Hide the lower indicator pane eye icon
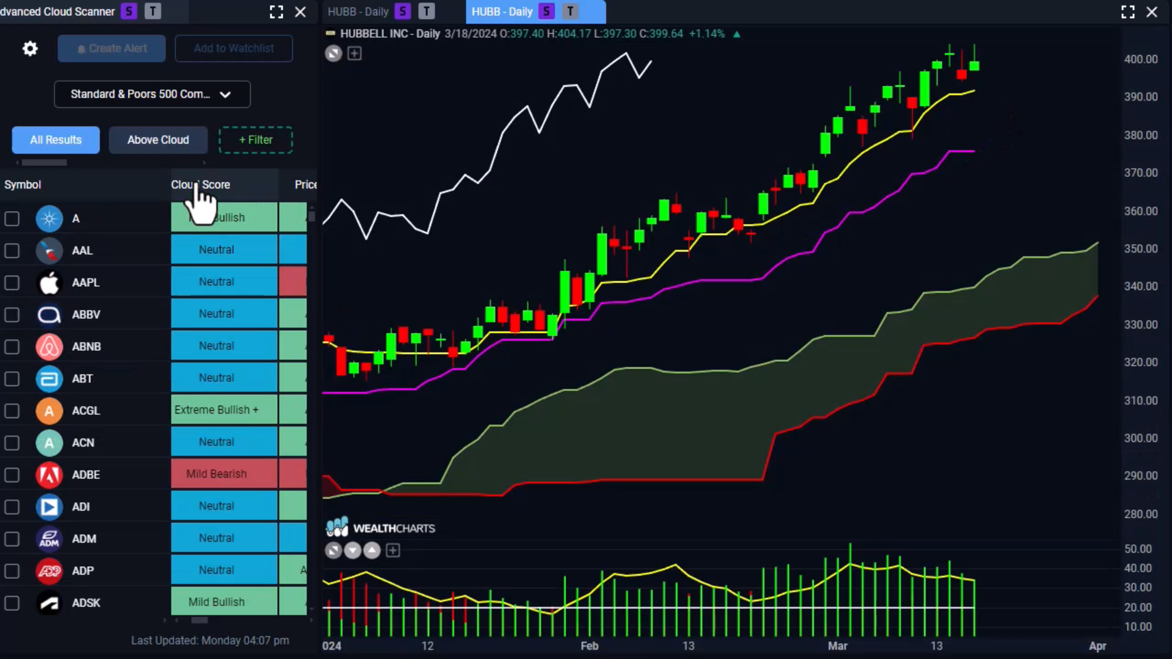Image resolution: width=1172 pixels, height=659 pixels. (x=333, y=551)
